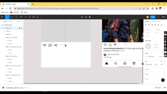Toggle visibility eye of selected Ellipse layer
The width and height of the screenshot is (167, 94).
[21, 28]
